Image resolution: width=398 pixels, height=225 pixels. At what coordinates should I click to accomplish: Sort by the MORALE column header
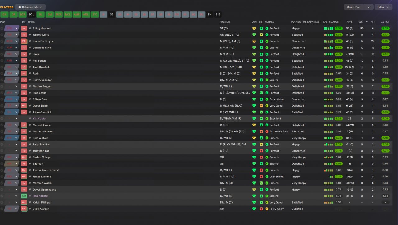point(270,22)
